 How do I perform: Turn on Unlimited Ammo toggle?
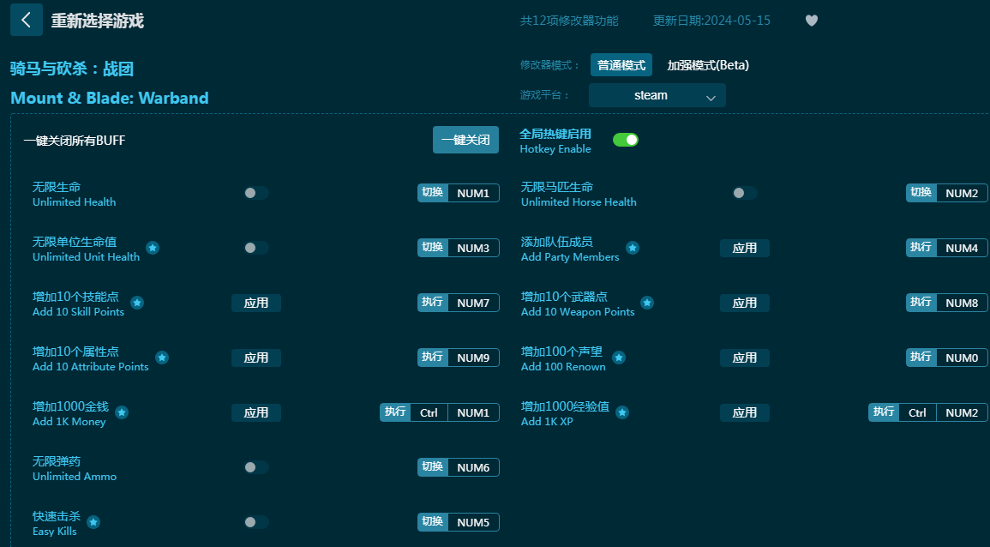[256, 467]
